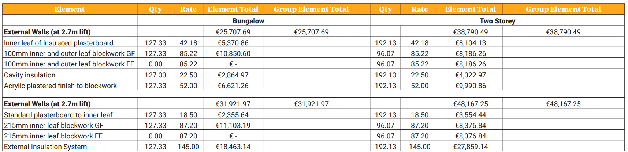The width and height of the screenshot is (628, 152).
Task: Click the €18,463.14 External Insulation total
Action: tap(233, 147)
